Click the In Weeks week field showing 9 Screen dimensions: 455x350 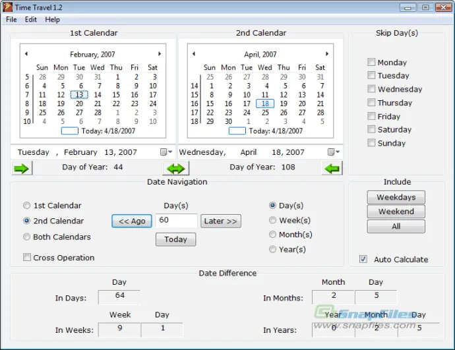coord(119,329)
